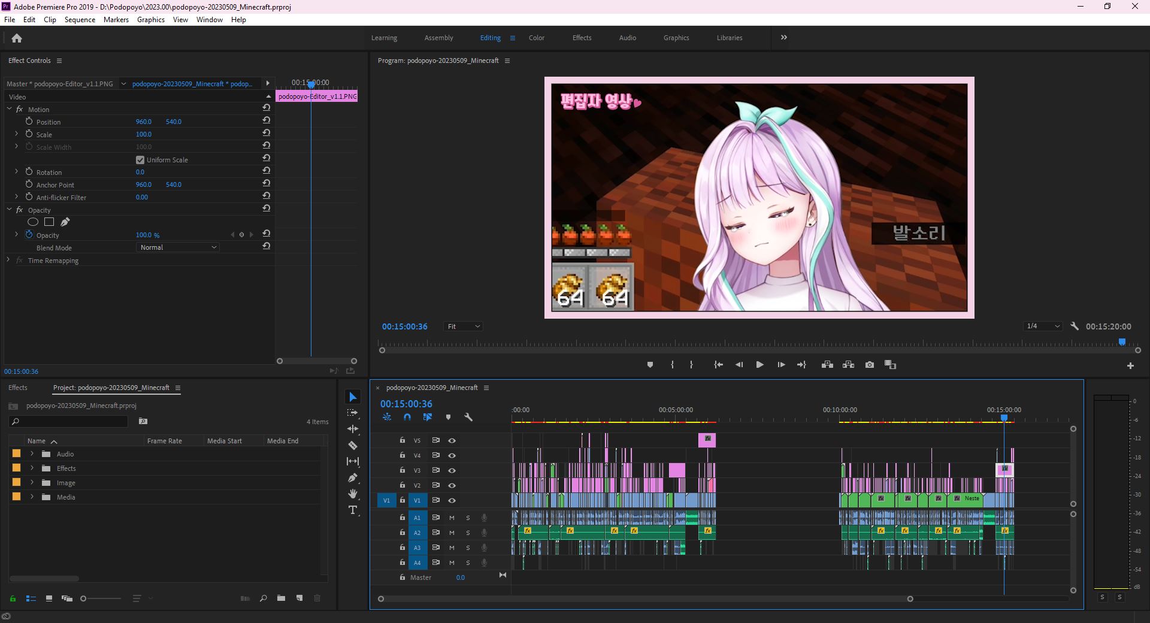Screen dimensions: 1150x623
Task: Mute audio track A1
Action: tap(452, 518)
